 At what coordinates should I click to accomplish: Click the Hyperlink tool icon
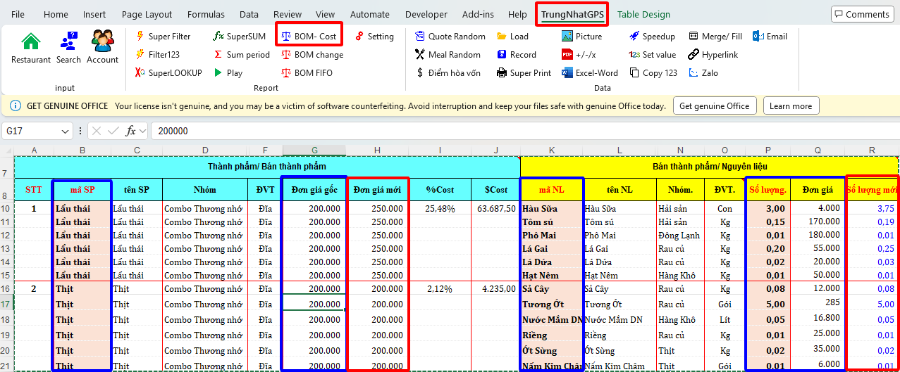click(694, 55)
